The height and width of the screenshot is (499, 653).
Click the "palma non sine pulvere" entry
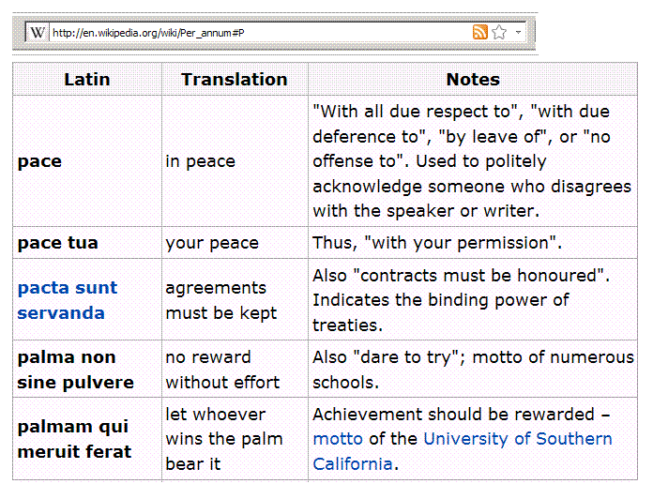coord(75,370)
